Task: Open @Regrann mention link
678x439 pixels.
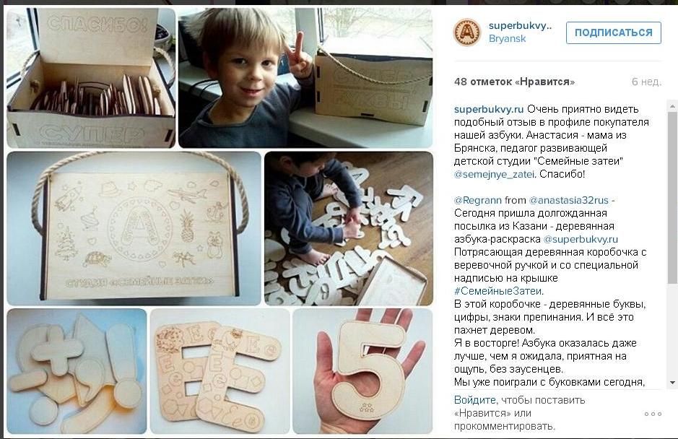Action: coord(478,200)
